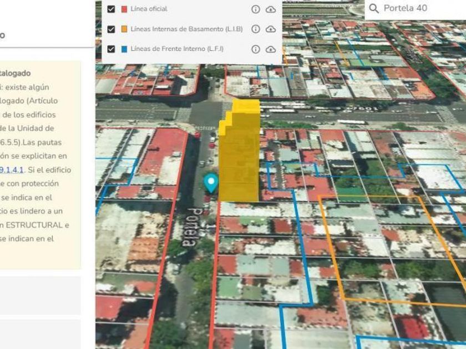This screenshot has width=466, height=349.
Task: Open info icon for Líneas de Frente Interno
Action: tap(256, 49)
